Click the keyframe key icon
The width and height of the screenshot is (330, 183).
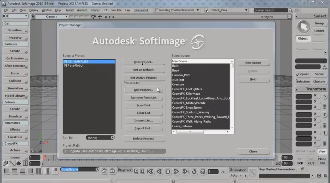tap(252, 173)
